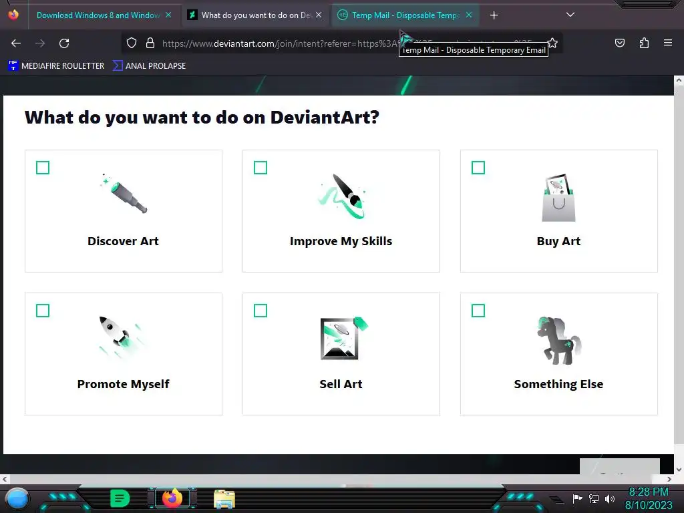Click the page heading text

[202, 118]
